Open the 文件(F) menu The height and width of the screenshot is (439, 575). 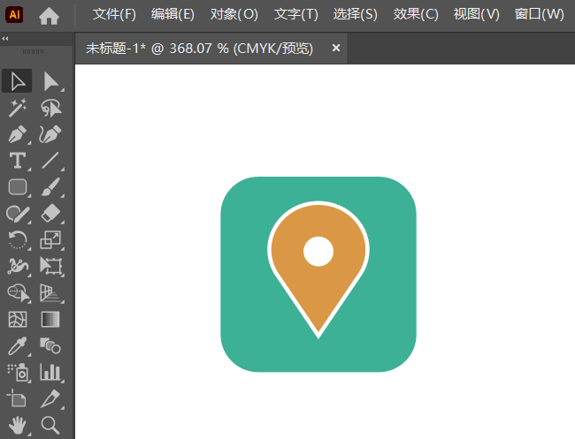[x=114, y=15]
